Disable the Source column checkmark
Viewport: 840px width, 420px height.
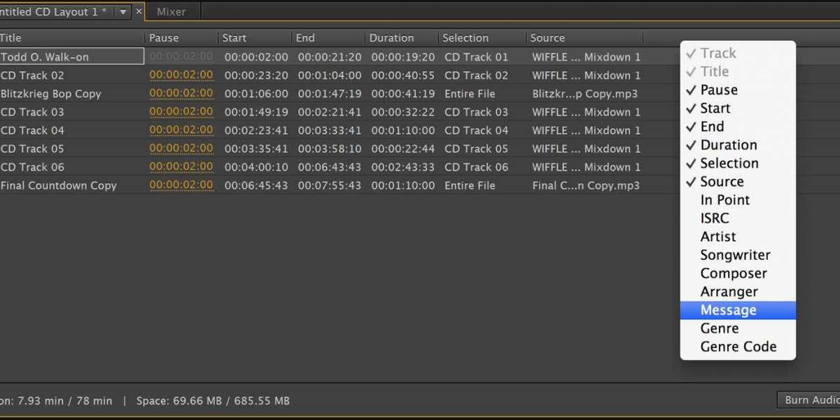coord(722,181)
